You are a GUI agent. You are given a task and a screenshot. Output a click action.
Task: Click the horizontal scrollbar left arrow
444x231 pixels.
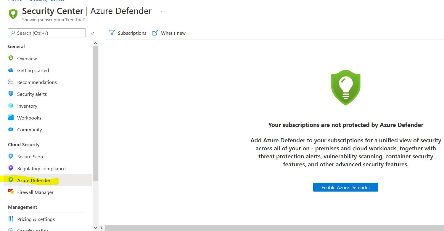pyautogui.click(x=102, y=228)
